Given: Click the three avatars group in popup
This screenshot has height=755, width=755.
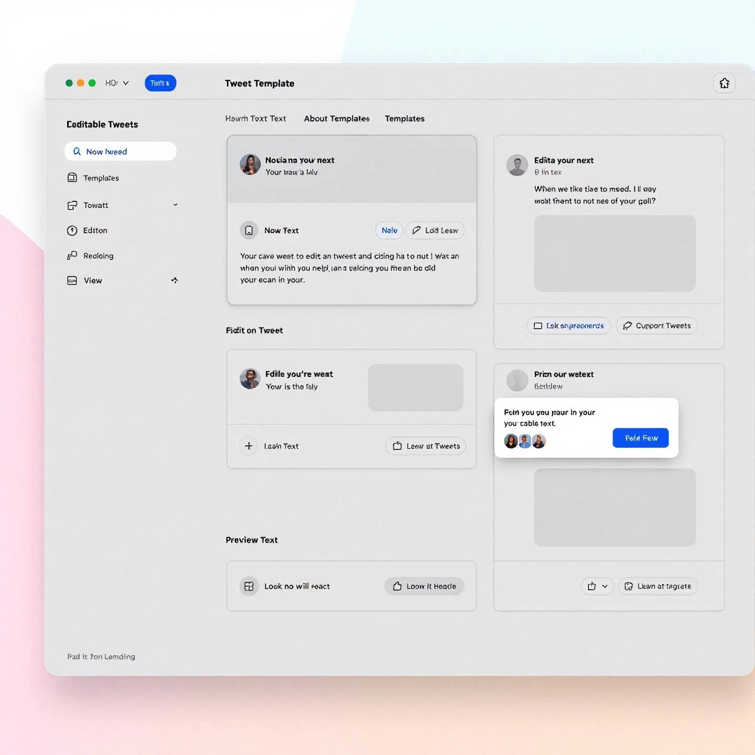Looking at the screenshot, I should click(525, 441).
